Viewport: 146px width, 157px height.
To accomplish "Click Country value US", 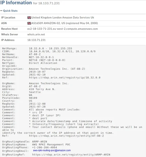I will tap(30, 101).
